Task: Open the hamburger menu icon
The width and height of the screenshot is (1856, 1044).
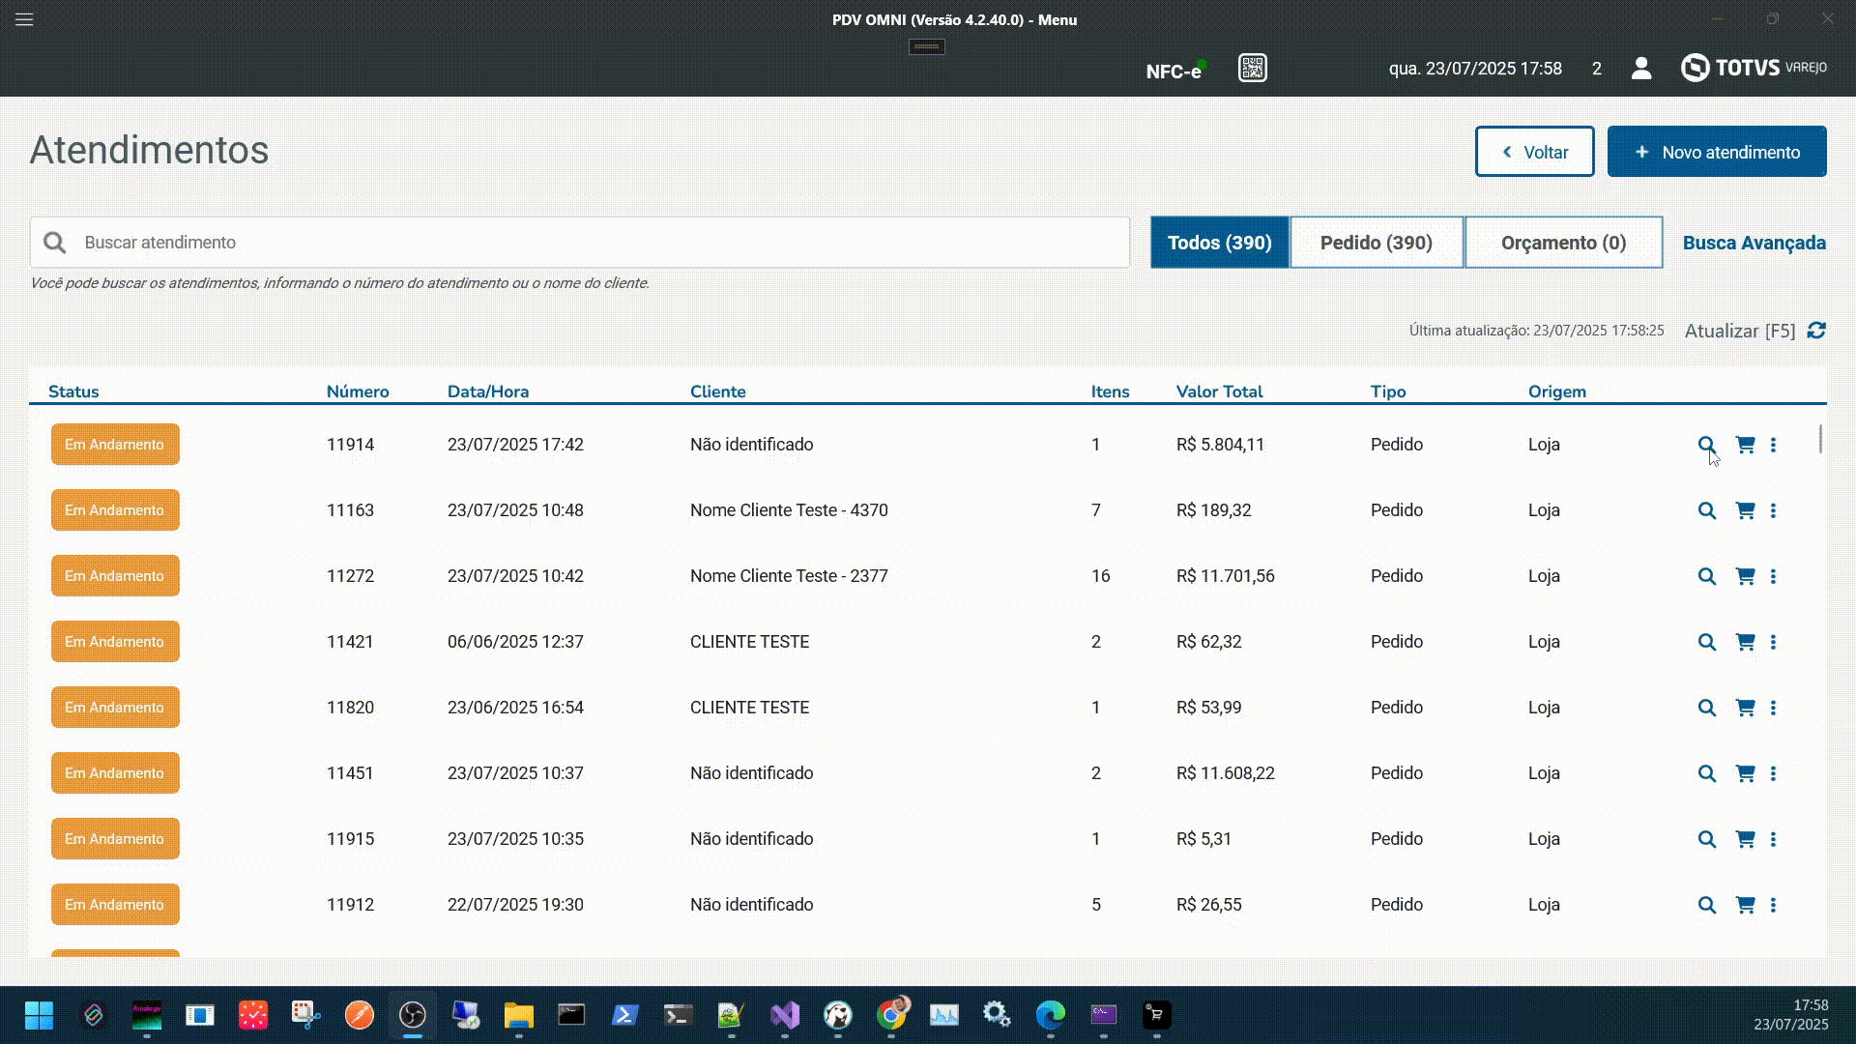Action: [x=24, y=19]
